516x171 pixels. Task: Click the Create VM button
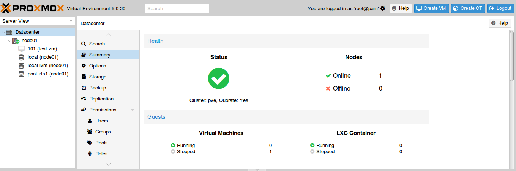click(x=432, y=8)
